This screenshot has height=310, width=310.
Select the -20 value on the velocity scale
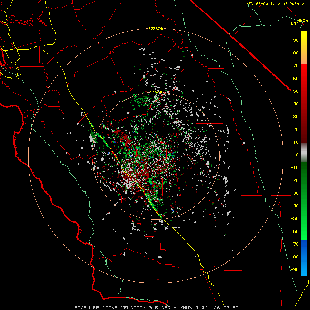(x=294, y=180)
